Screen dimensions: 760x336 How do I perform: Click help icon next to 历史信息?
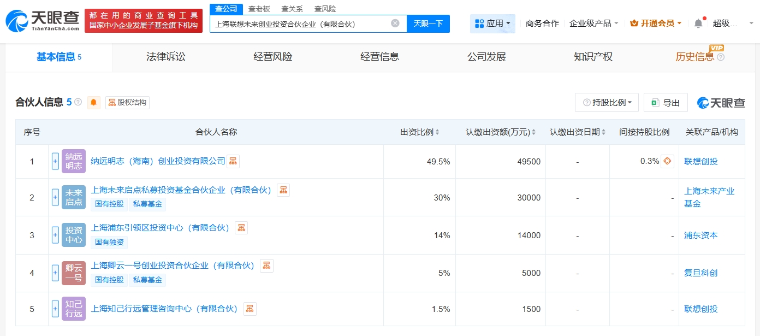tap(721, 57)
